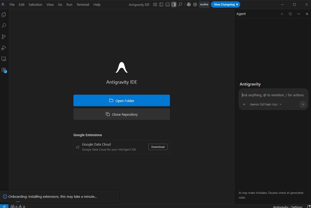Open the Explorer view in the activity bar
The image size is (311, 208).
point(4,15)
